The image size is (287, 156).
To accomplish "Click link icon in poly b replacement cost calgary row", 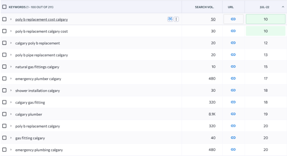I will [233, 19].
